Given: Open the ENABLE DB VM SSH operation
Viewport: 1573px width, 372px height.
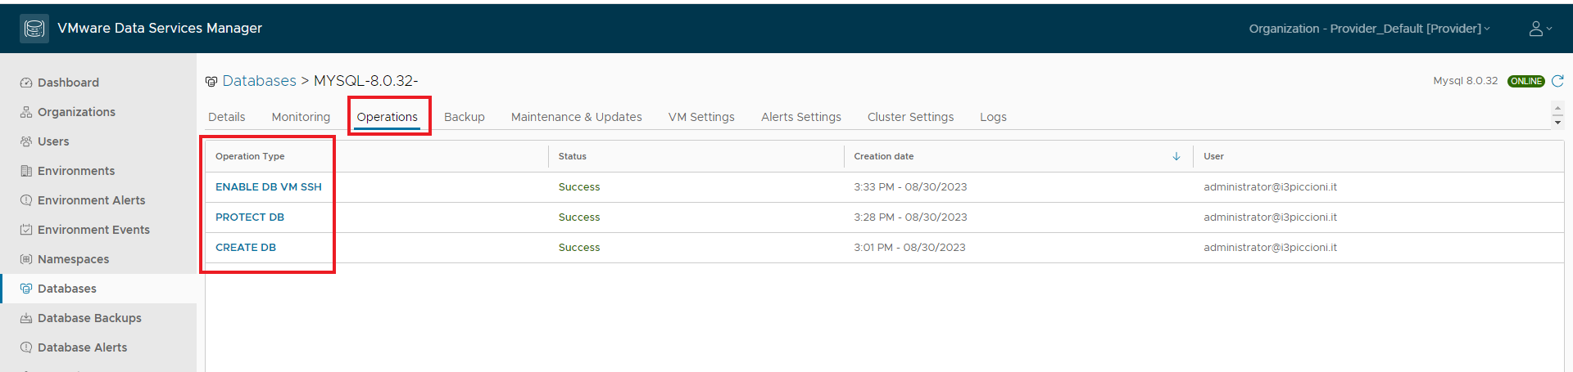Looking at the screenshot, I should (x=269, y=187).
